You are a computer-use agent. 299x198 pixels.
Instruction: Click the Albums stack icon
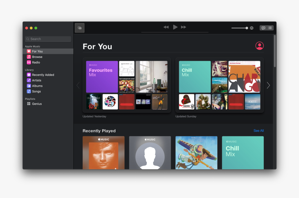click(x=29, y=86)
